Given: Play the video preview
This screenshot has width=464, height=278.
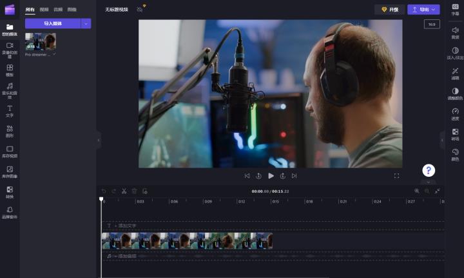Looking at the screenshot, I should 271,175.
